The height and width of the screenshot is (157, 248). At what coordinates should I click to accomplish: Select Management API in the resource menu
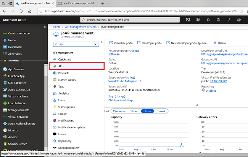(66, 148)
